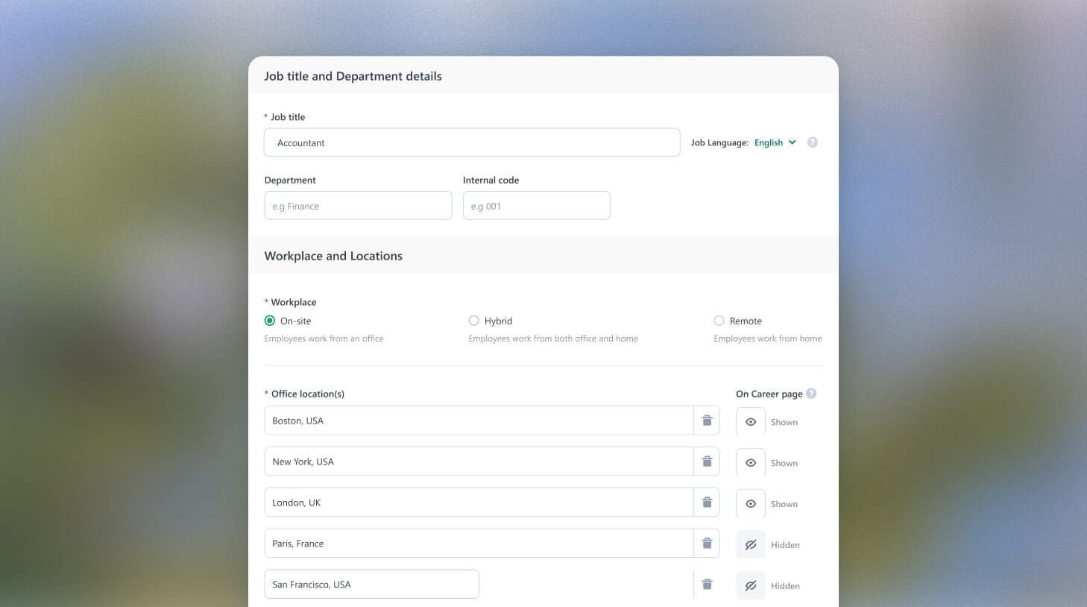Screen dimensions: 1087x607
Task: Click On Career page help icon
Action: pyautogui.click(x=811, y=394)
